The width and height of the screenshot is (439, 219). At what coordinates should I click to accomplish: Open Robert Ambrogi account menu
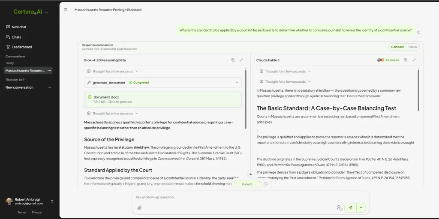click(x=30, y=201)
